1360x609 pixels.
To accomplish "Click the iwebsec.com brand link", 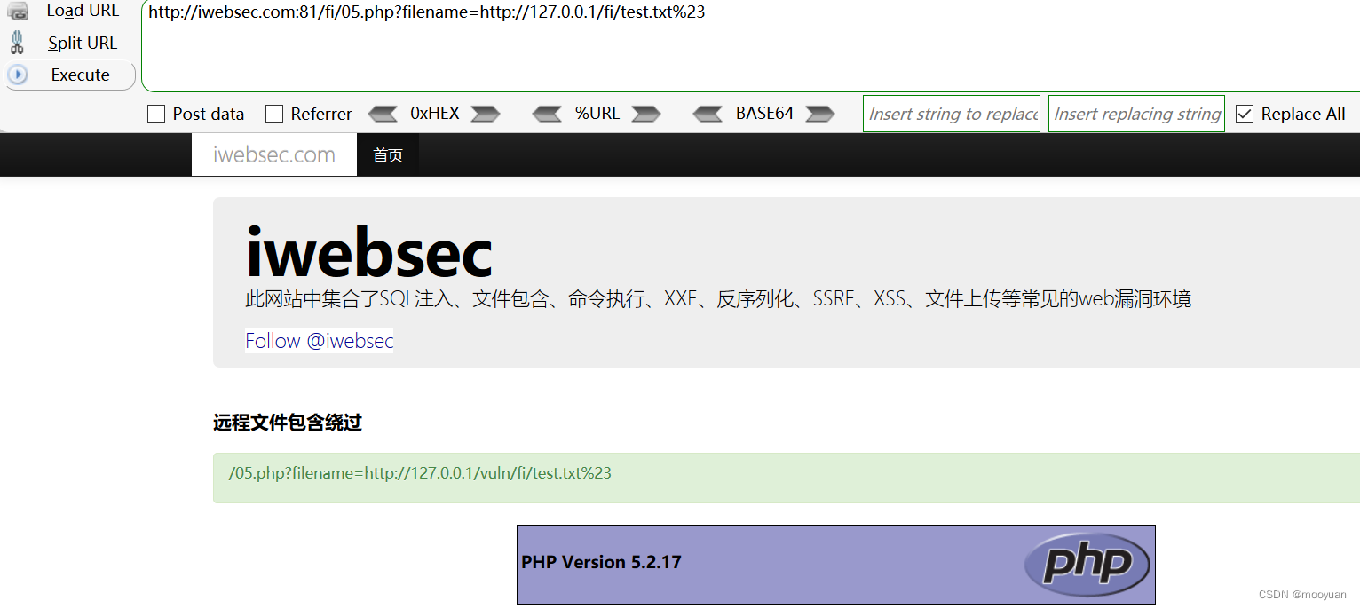I will (274, 155).
